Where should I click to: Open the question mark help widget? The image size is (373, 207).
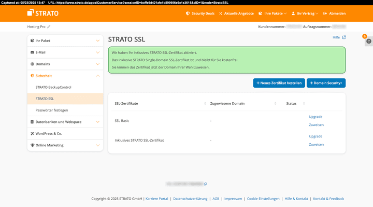click(x=369, y=41)
